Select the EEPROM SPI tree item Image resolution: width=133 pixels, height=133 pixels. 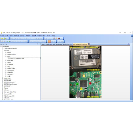point(7,86)
